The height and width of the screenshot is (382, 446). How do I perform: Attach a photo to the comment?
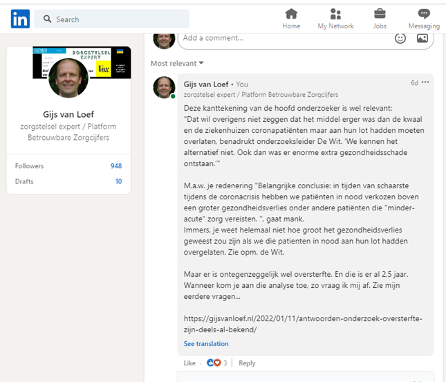point(422,38)
